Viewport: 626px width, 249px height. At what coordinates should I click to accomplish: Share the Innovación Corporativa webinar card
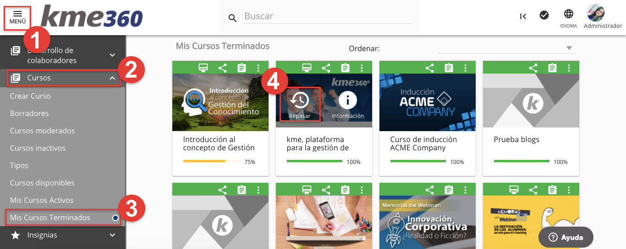(429, 190)
